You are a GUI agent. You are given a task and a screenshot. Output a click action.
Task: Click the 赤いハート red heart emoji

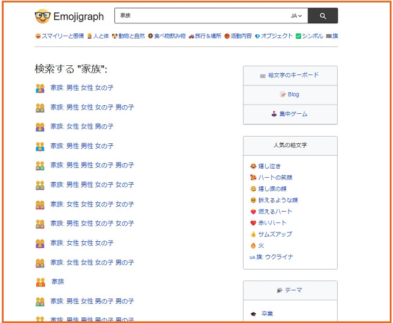[x=253, y=223]
